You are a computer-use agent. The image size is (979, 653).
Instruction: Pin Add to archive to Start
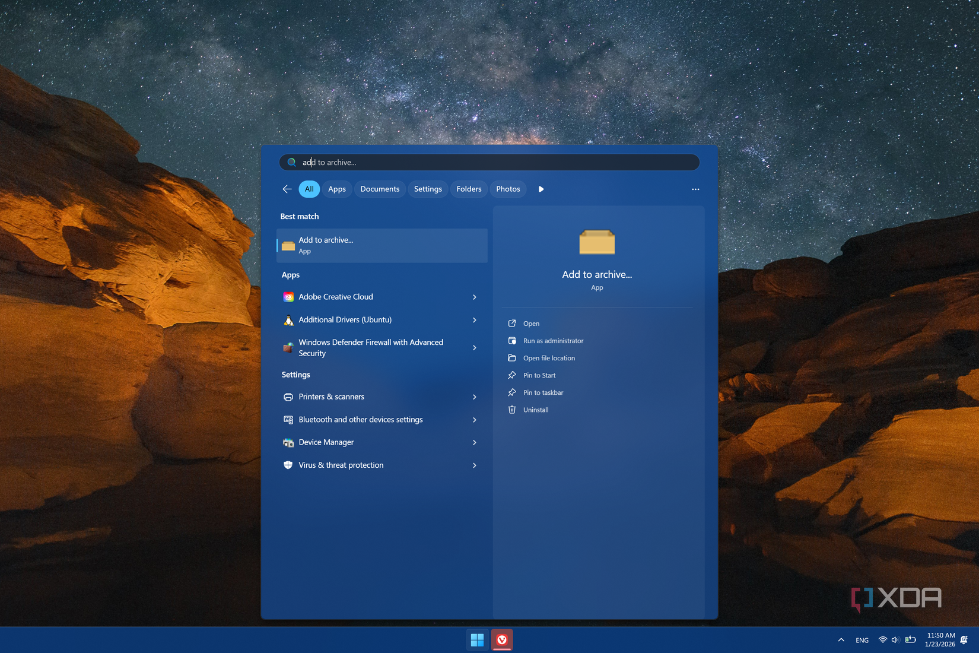click(x=539, y=375)
